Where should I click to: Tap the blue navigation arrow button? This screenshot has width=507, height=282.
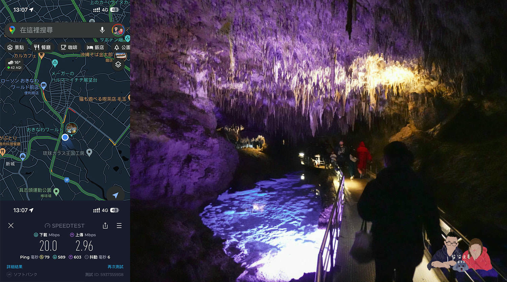115,195
